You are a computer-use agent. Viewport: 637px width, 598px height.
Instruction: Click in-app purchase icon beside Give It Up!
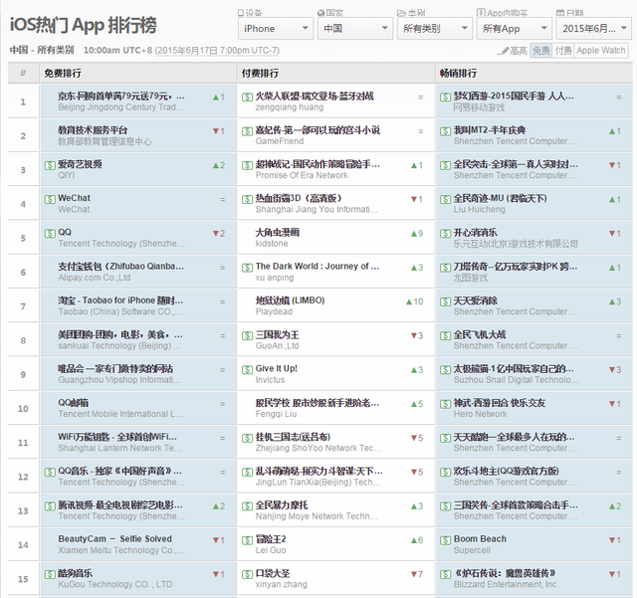click(x=247, y=370)
